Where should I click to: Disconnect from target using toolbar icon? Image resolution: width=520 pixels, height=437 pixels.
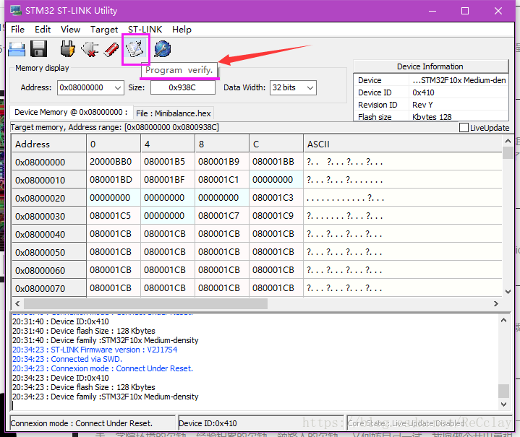pyautogui.click(x=90, y=49)
